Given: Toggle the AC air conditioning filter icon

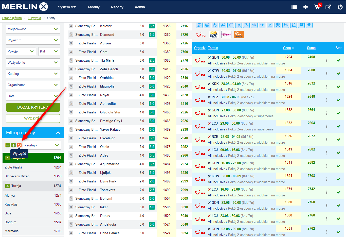Looking at the screenshot, I should coord(199,25).
